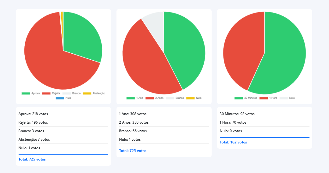Screen dimensions: 329x173
Task: Toggle the Aprova legend item
Action: click(31, 93)
